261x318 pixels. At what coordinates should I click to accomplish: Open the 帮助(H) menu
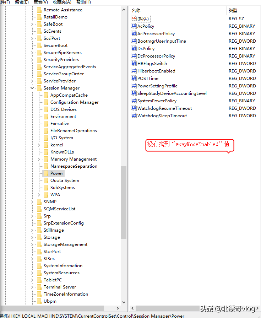pyautogui.click(x=83, y=2)
